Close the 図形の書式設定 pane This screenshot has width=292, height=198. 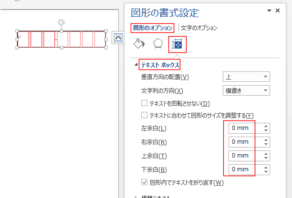click(x=284, y=10)
